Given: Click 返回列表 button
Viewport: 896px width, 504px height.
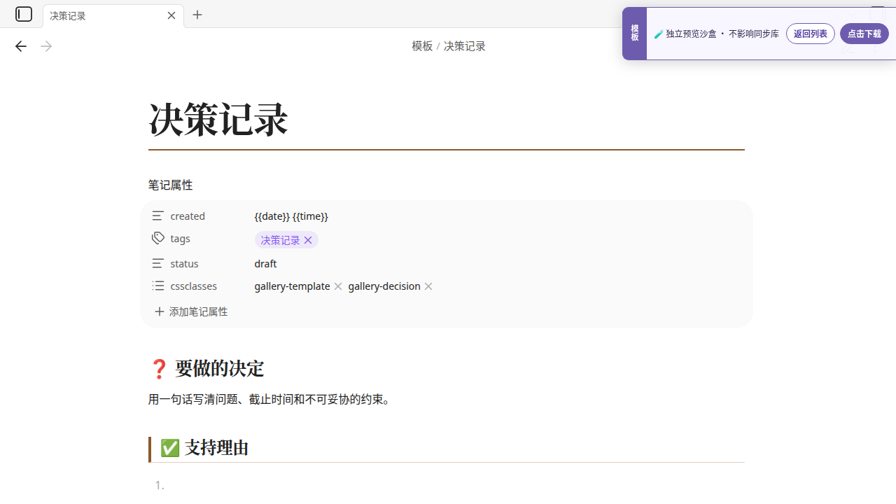Looking at the screenshot, I should (x=811, y=34).
